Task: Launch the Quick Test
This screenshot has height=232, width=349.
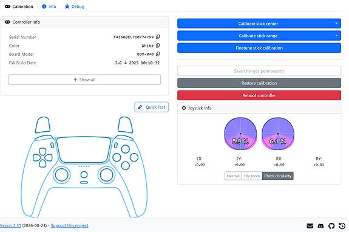Action: (151, 107)
